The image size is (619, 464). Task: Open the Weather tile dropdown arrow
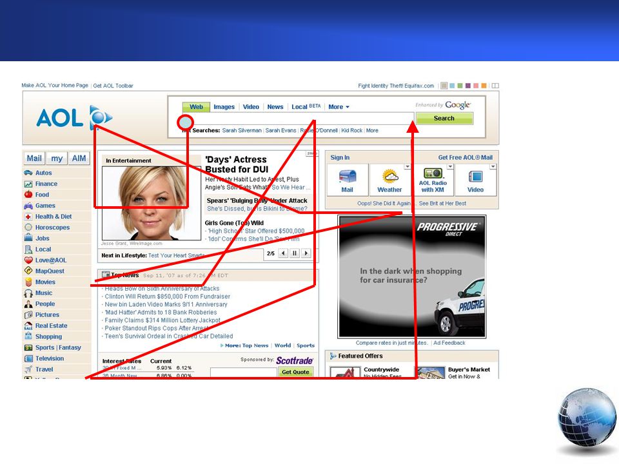point(408,167)
